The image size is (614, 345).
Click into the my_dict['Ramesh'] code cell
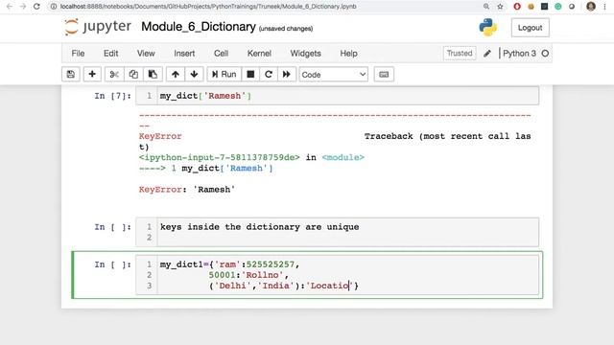click(337, 96)
